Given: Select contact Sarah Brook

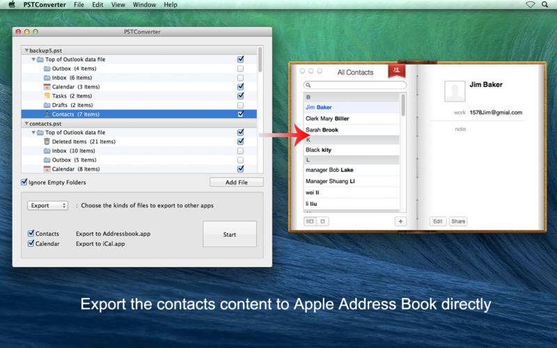Looking at the screenshot, I should (352, 130).
